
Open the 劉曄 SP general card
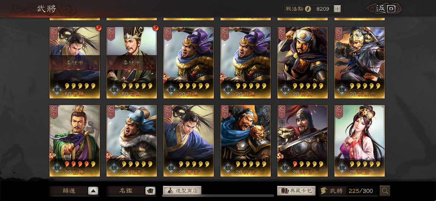pyautogui.click(x=75, y=141)
